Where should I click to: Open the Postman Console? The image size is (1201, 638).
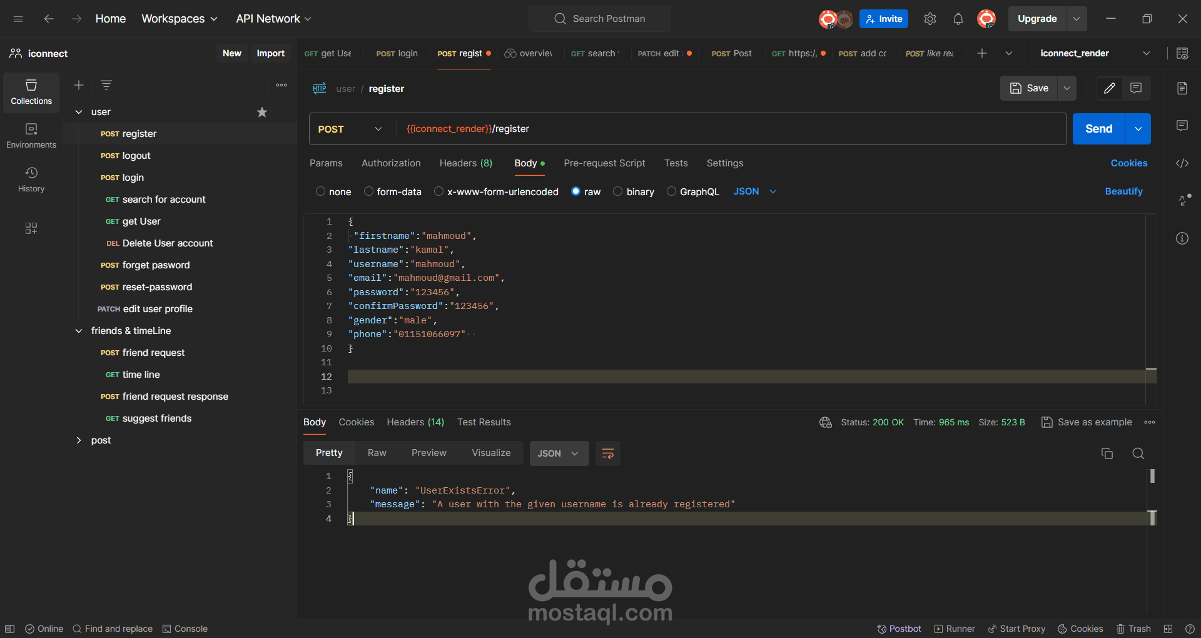pyautogui.click(x=185, y=629)
